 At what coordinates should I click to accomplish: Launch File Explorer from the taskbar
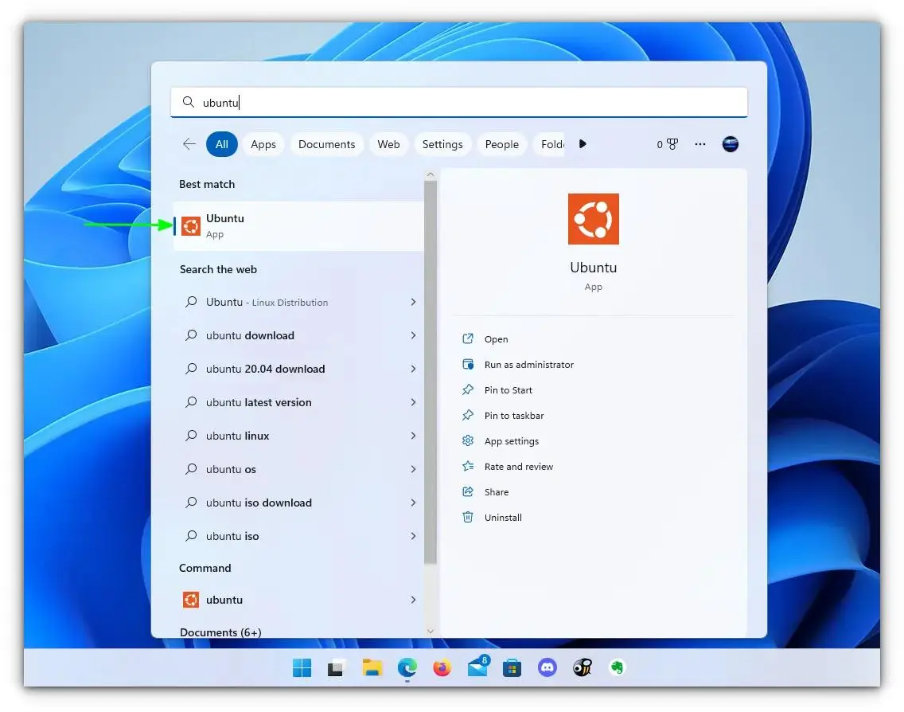(x=372, y=667)
